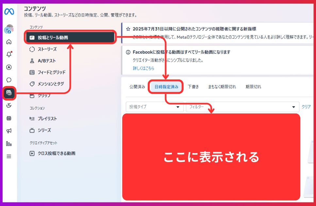The width and height of the screenshot is (316, 206).
Task: Switch to the 公開済み tab
Action: pyautogui.click(x=137, y=87)
